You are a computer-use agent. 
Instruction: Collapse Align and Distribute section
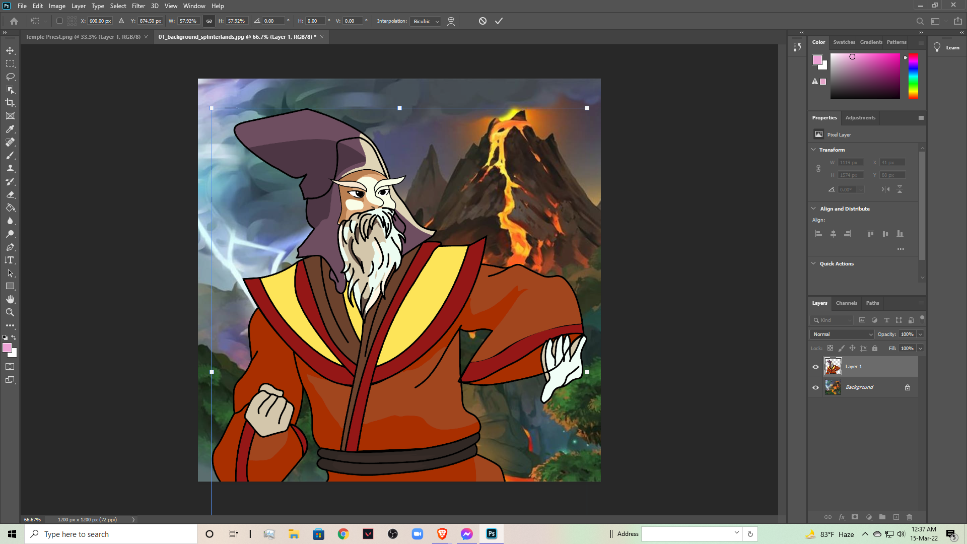point(813,209)
